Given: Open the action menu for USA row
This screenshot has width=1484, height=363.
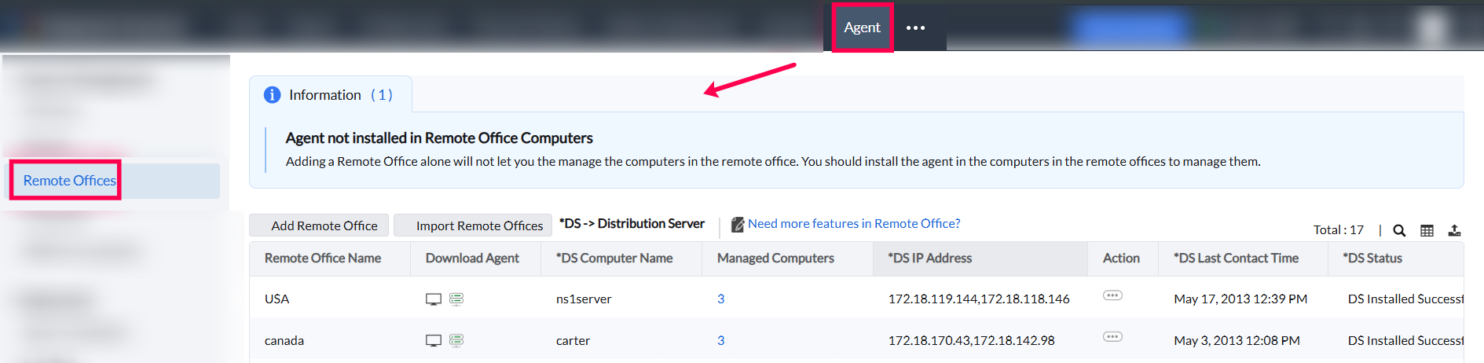Looking at the screenshot, I should tap(1112, 296).
